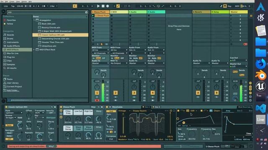Image resolution: width=268 pixels, height=150 pixels.
Task: Click the arpeggiator Rate knob
Action: point(20,125)
